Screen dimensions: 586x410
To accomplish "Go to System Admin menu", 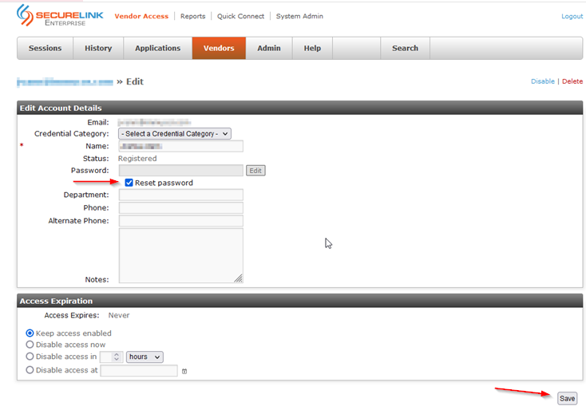I will click(299, 16).
